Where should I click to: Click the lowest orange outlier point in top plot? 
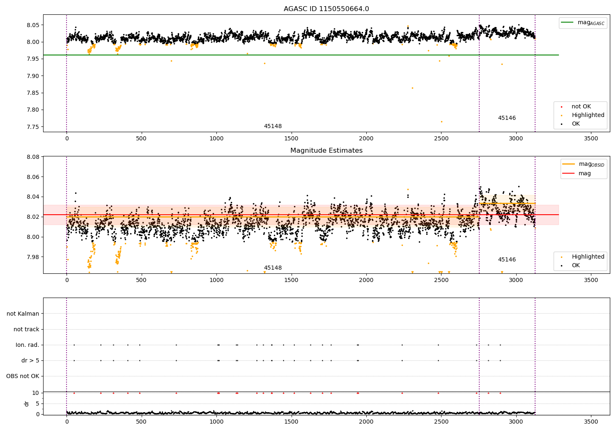click(441, 122)
